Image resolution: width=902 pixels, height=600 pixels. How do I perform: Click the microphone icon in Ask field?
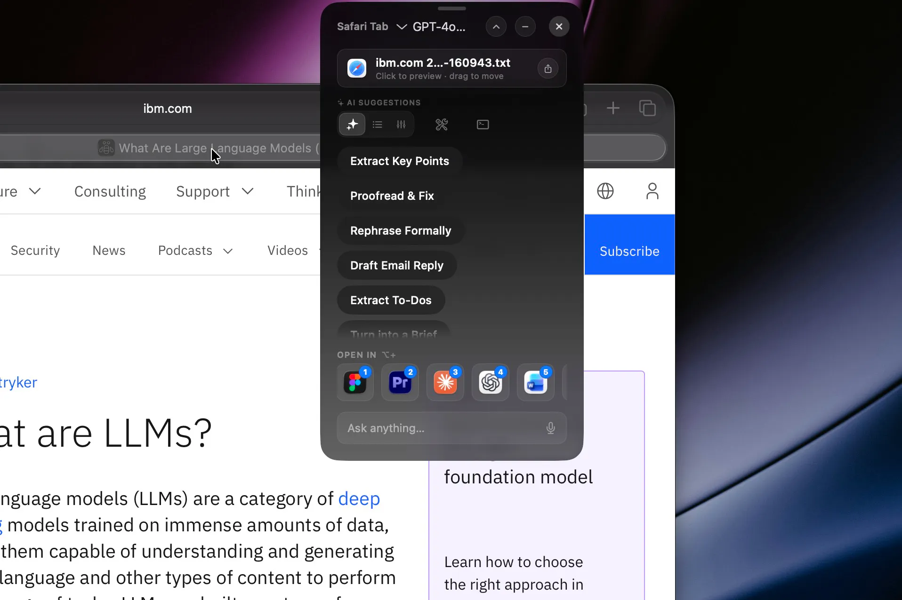pyautogui.click(x=551, y=428)
